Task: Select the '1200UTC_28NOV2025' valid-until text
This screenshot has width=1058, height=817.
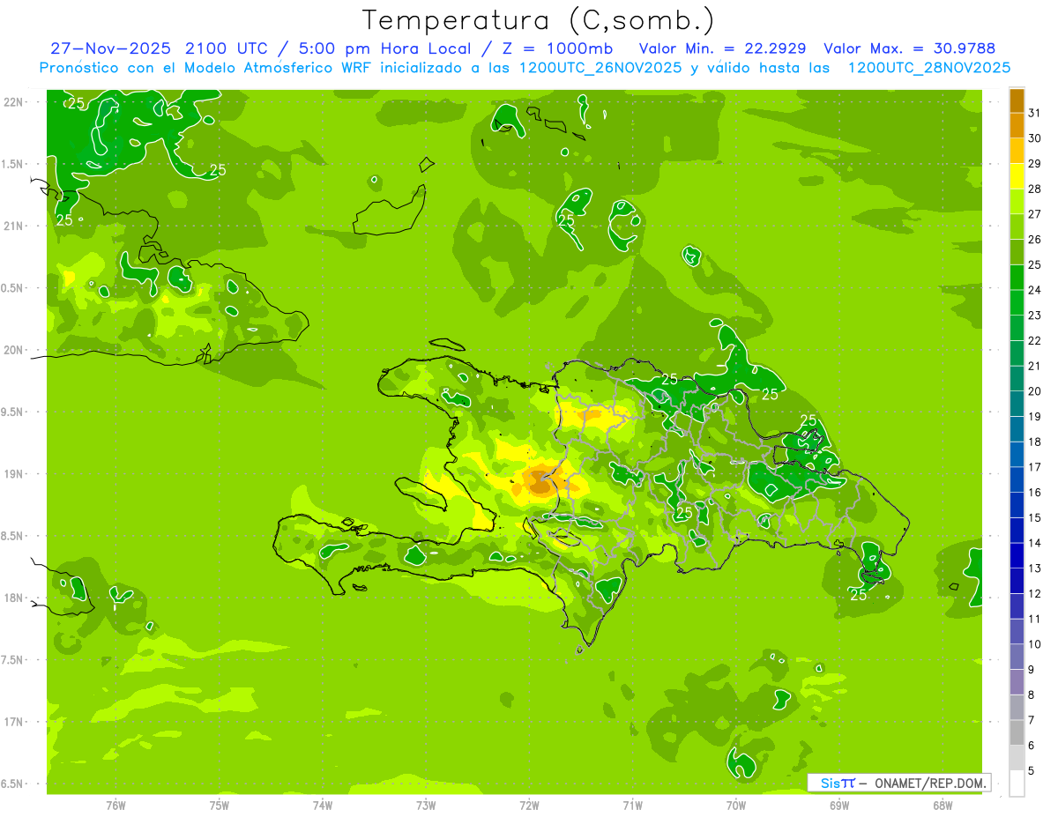Action: [928, 68]
